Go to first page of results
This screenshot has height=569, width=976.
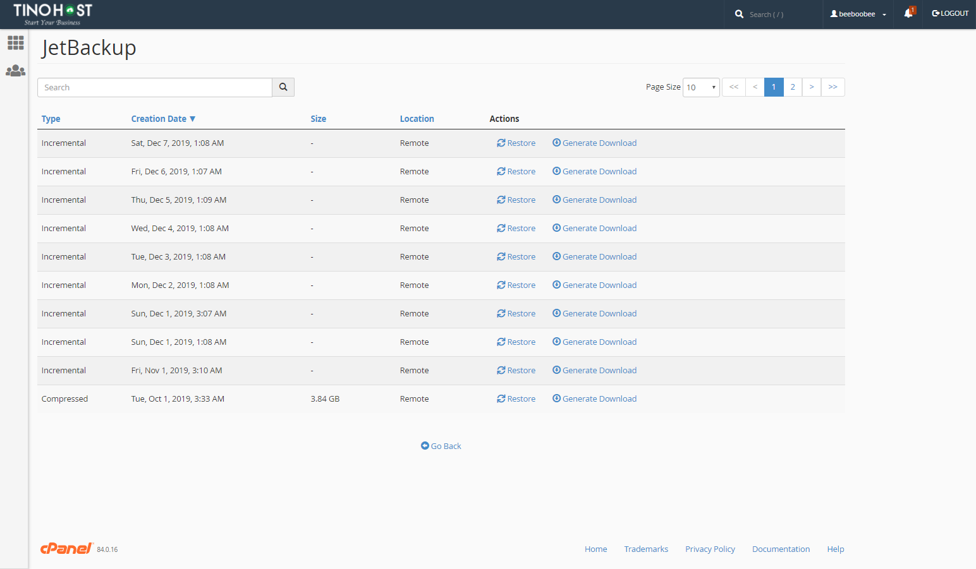[x=734, y=87]
